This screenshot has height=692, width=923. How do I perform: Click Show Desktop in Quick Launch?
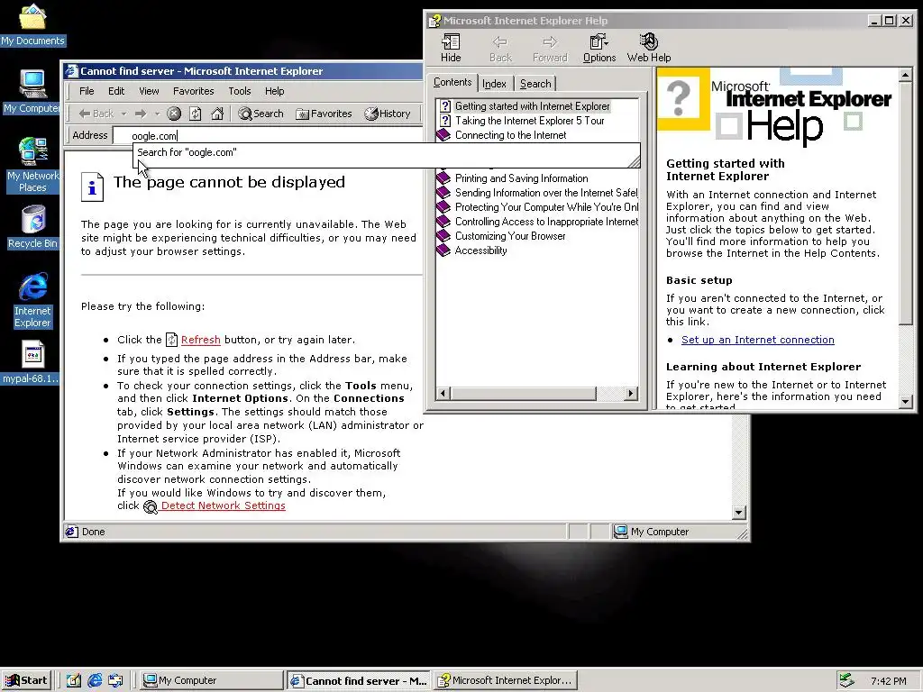pyautogui.click(x=74, y=680)
